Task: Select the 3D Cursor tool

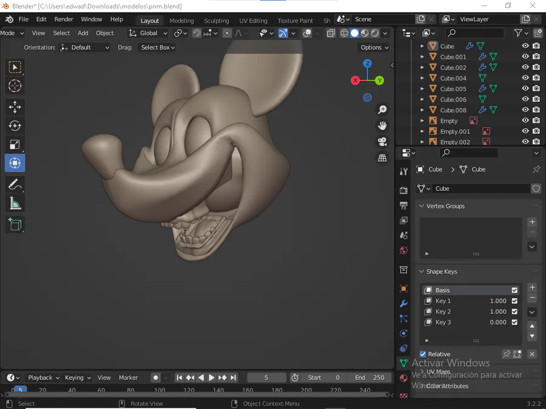Action: [x=15, y=85]
